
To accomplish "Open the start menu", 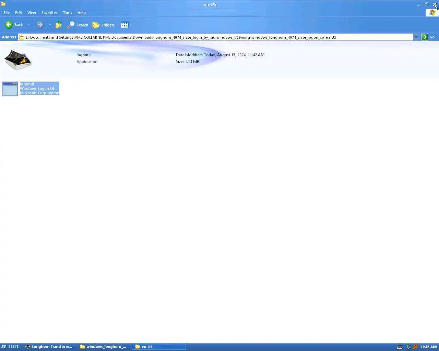I will coord(10,347).
